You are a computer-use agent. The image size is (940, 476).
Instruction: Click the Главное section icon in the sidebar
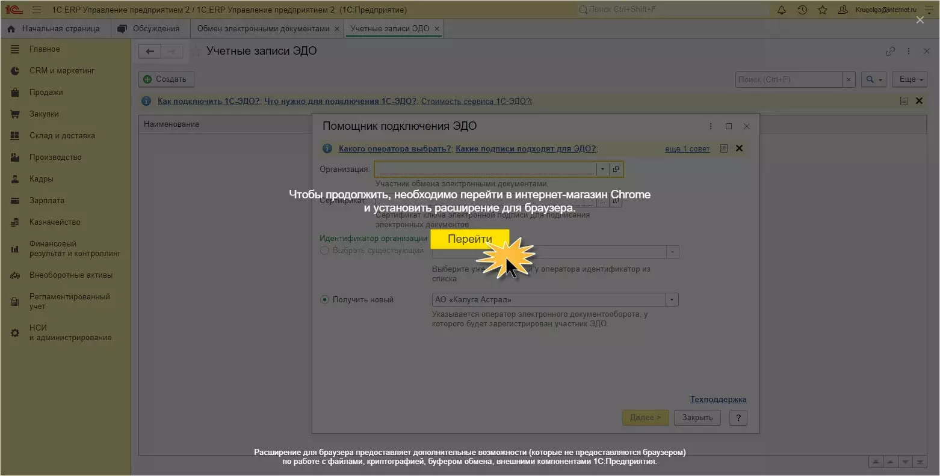pyautogui.click(x=15, y=49)
